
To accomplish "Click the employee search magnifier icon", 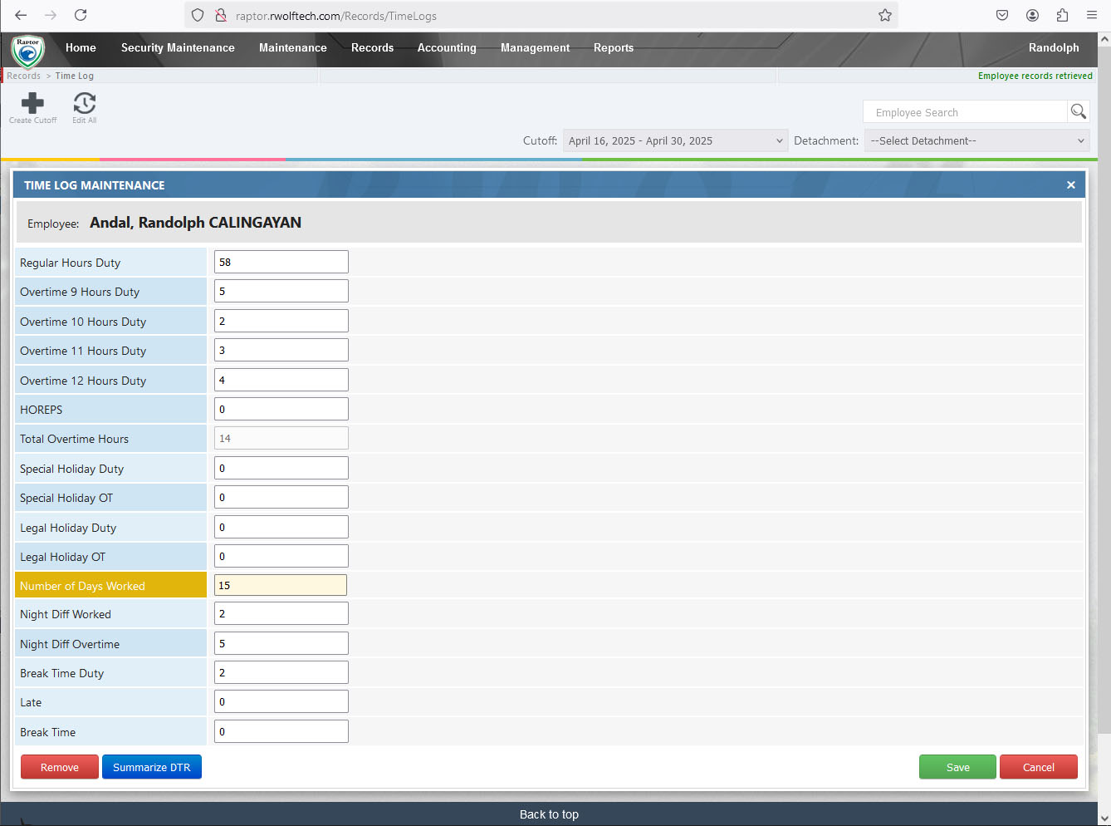I will tap(1078, 111).
